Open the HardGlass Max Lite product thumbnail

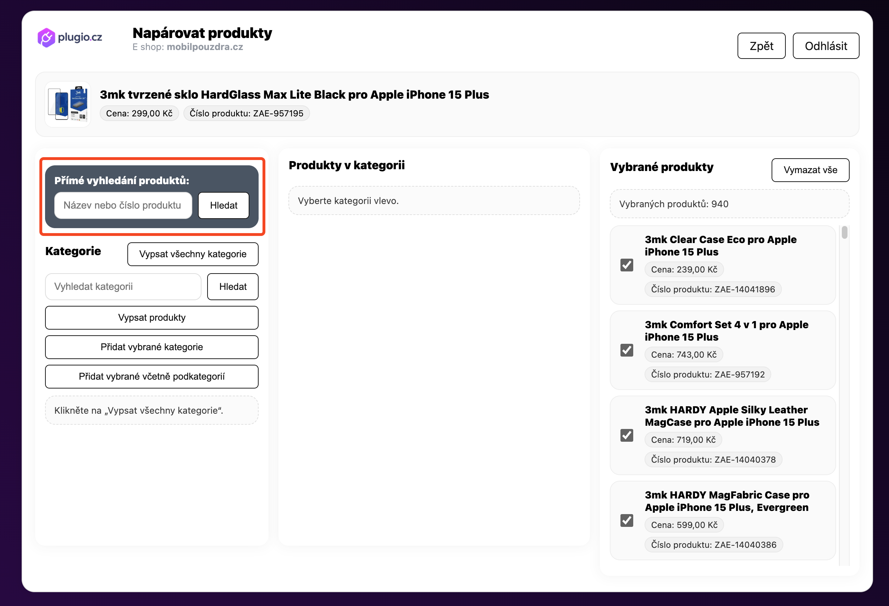pos(68,104)
